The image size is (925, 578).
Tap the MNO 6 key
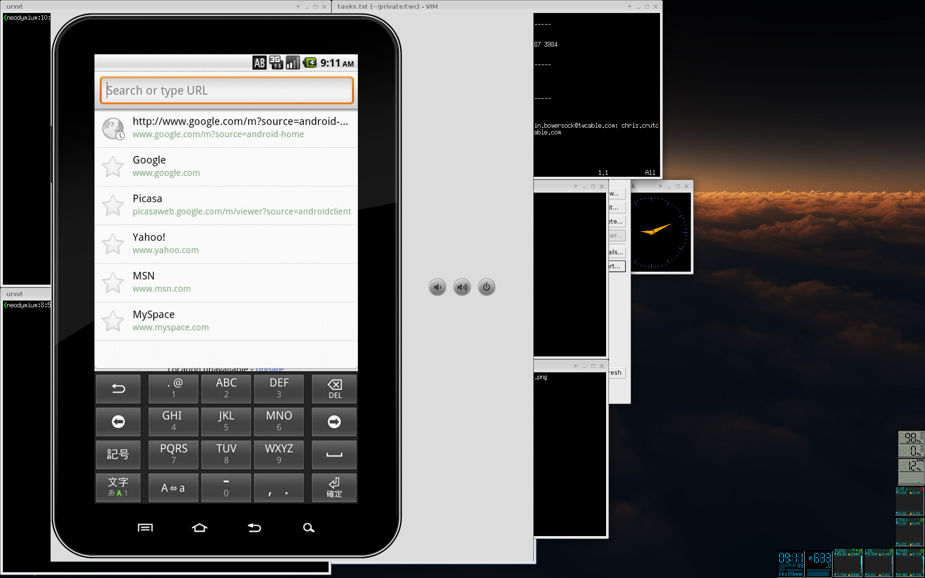[279, 422]
